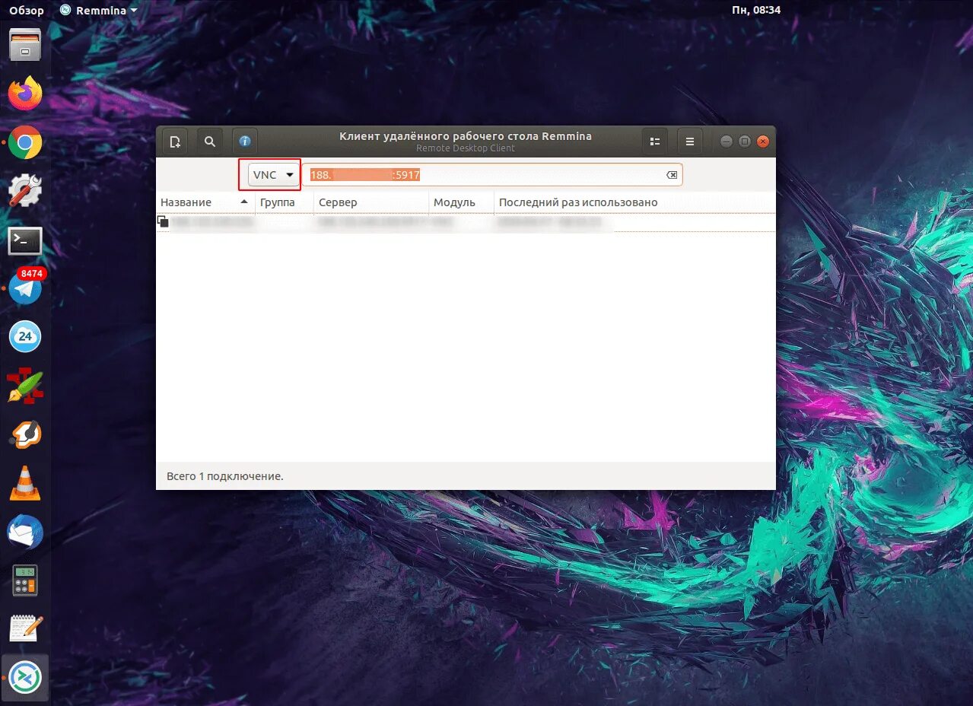Viewport: 973px width, 706px height.
Task: Open Terminal from the dock
Action: click(25, 240)
